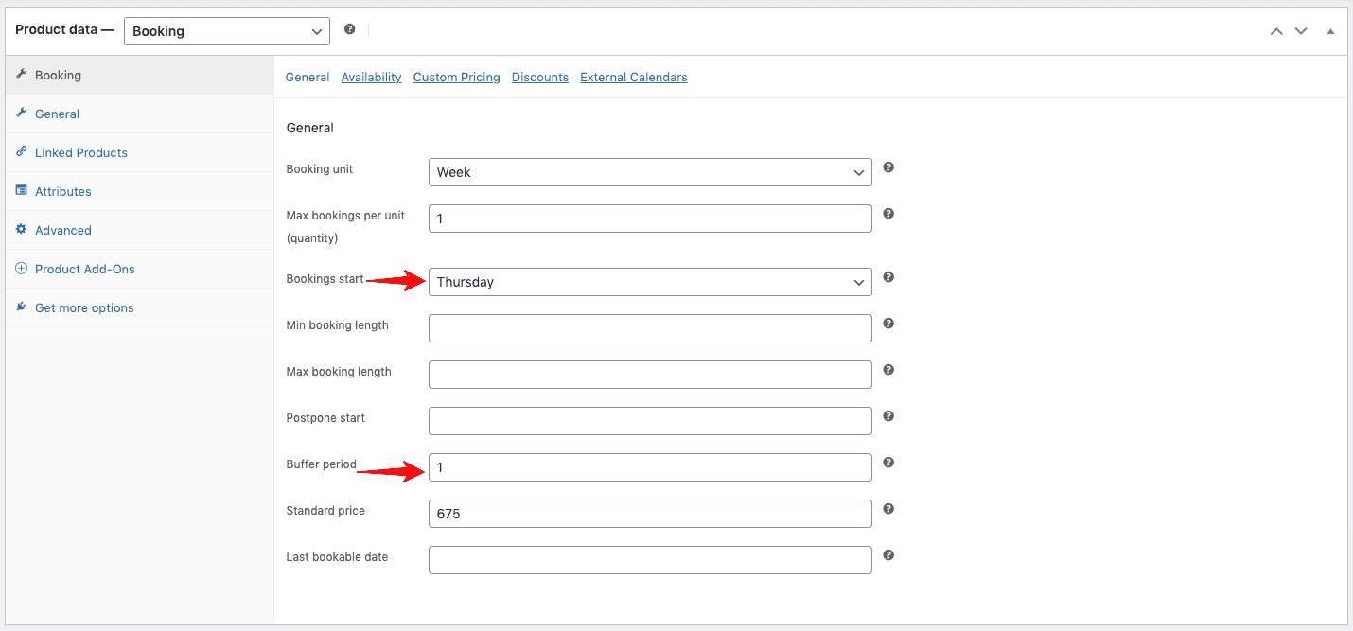The height and width of the screenshot is (631, 1353).
Task: Click the plus icon beside Product Add-Ons
Action: click(21, 268)
